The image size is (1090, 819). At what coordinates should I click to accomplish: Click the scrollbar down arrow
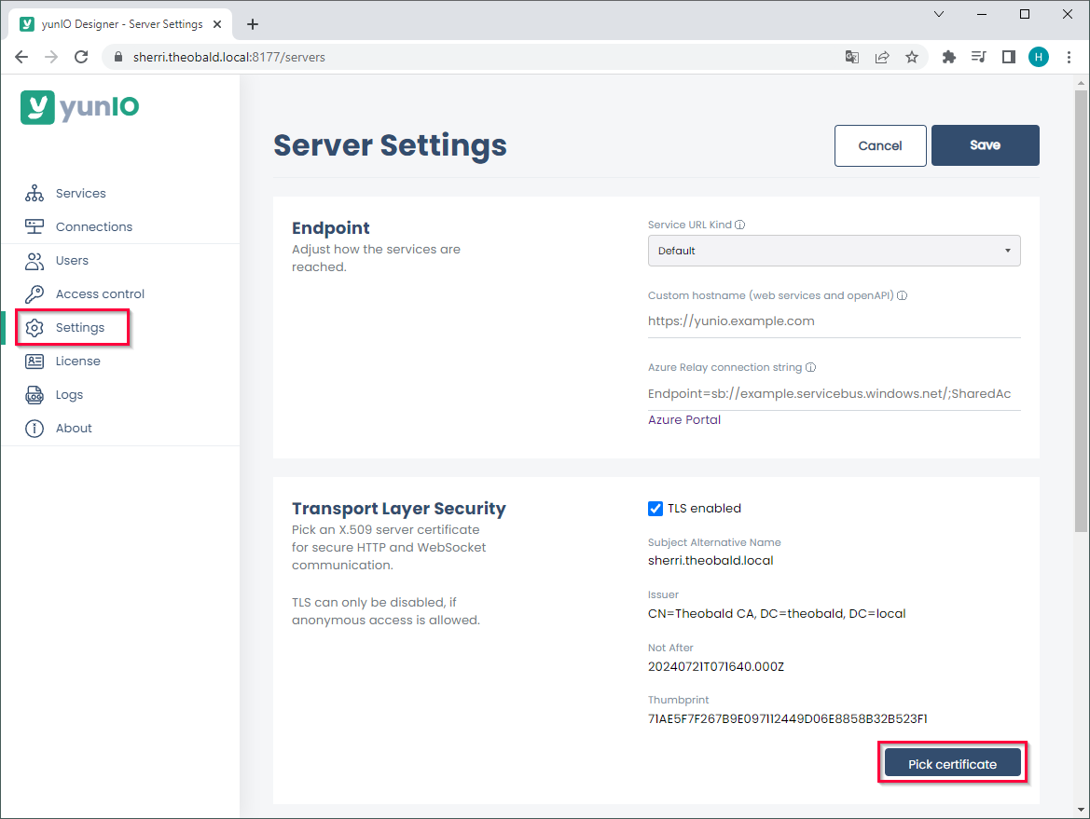click(1081, 810)
